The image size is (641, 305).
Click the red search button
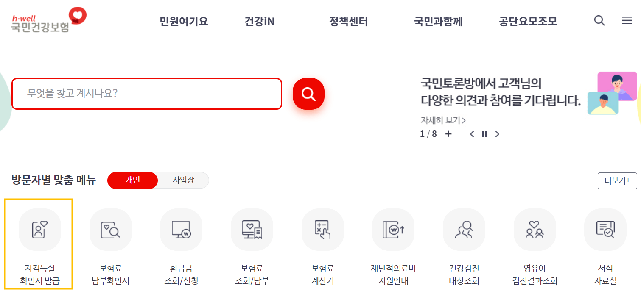(308, 94)
